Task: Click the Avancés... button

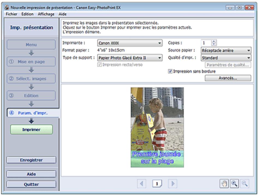Action: (x=228, y=78)
